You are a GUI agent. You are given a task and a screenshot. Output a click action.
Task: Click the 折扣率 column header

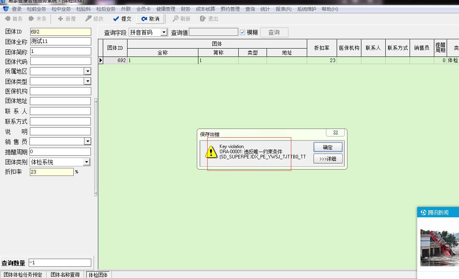(x=322, y=48)
